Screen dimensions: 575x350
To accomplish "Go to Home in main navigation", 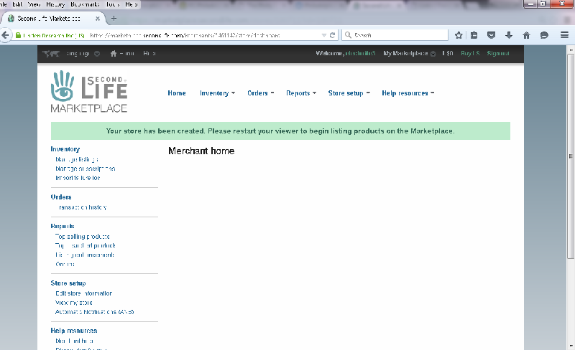I will coord(177,93).
